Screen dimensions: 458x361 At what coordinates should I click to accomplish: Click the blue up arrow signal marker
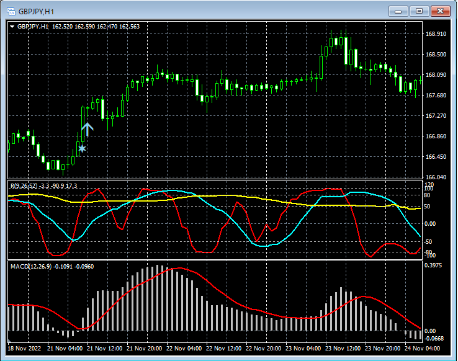click(x=87, y=129)
